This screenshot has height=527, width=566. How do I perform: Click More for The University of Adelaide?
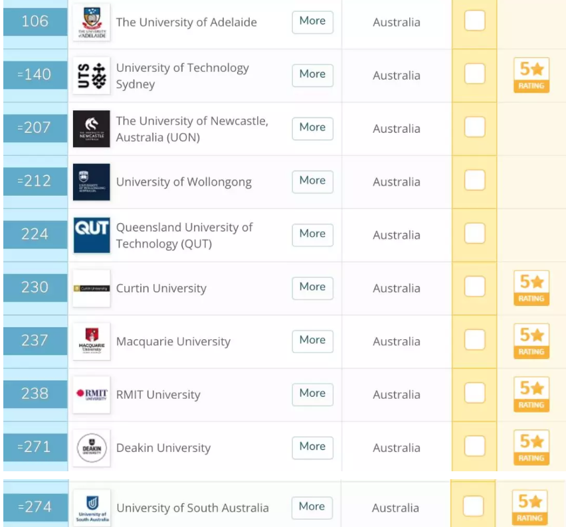pyautogui.click(x=313, y=23)
